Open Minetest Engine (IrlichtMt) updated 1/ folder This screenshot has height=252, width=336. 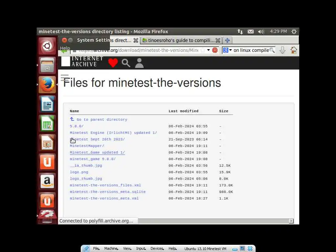click(113, 133)
